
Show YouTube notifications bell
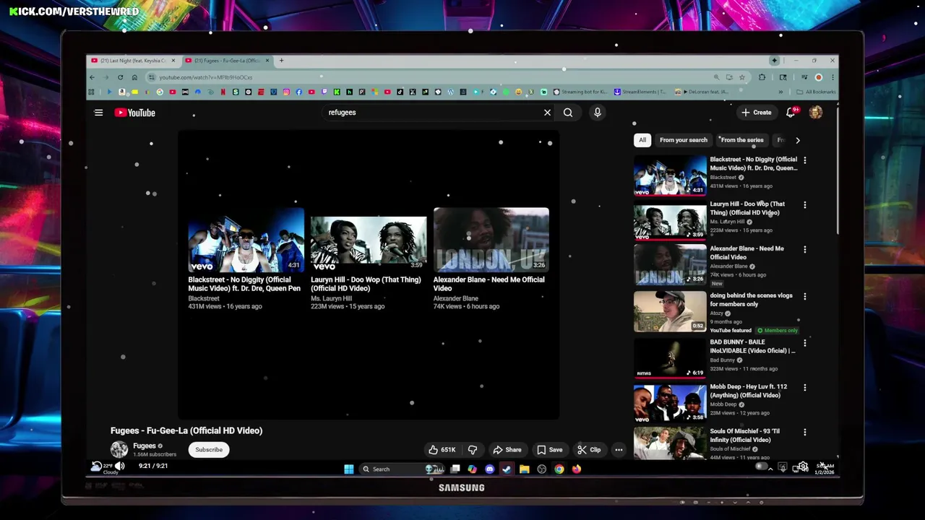click(791, 113)
